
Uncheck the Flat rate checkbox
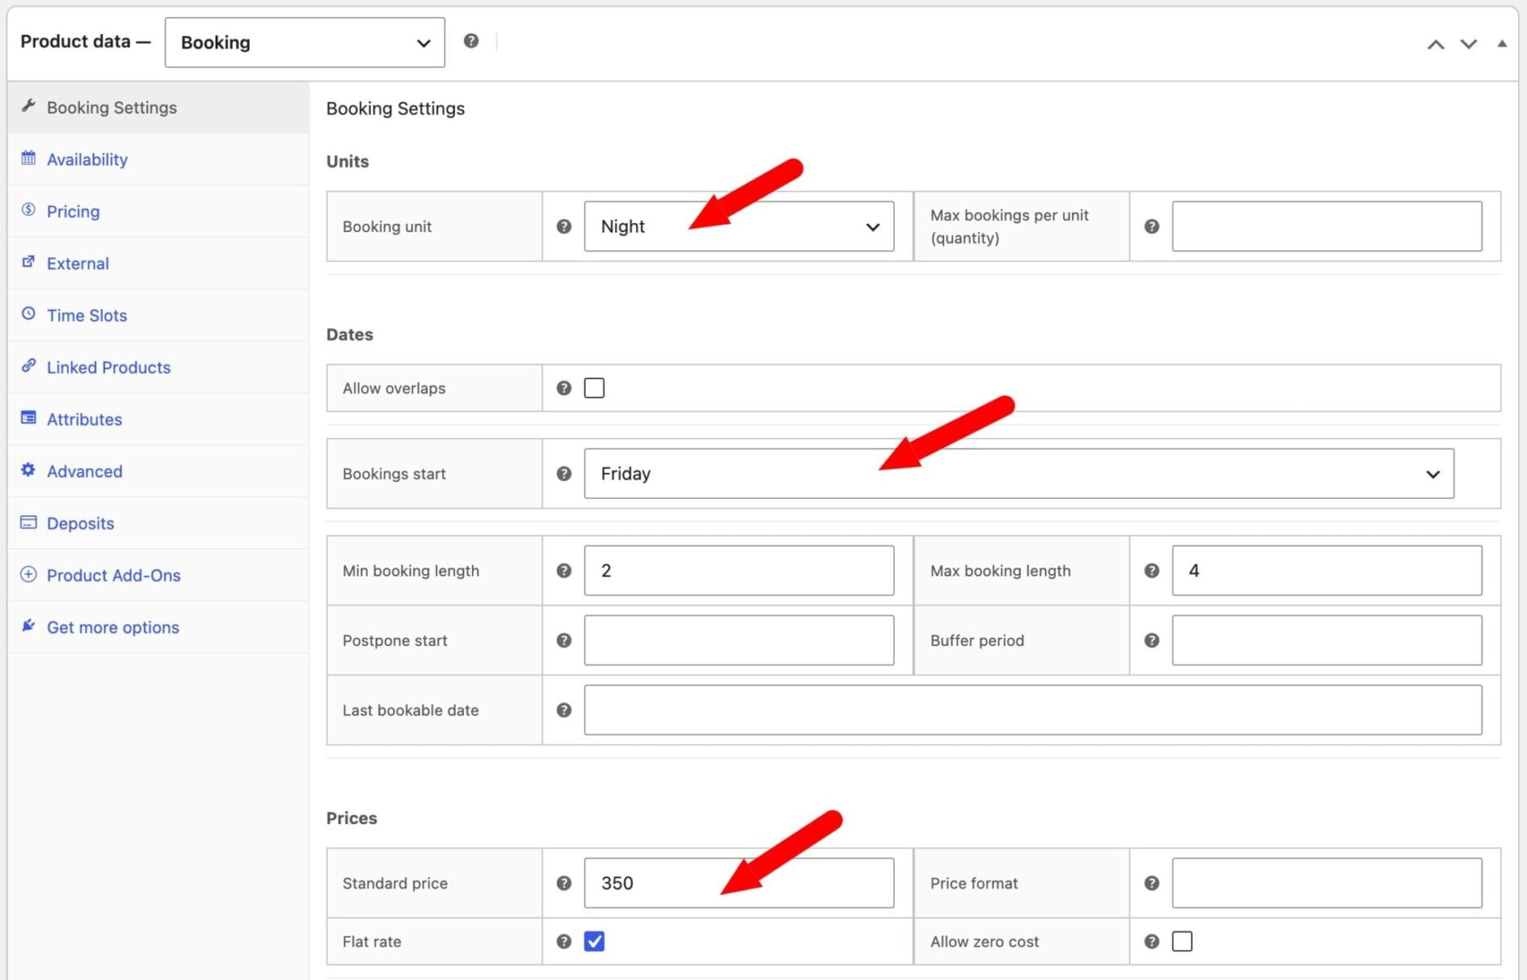coord(594,942)
